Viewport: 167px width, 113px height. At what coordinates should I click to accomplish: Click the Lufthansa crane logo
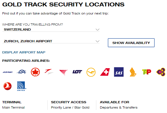(91, 72)
